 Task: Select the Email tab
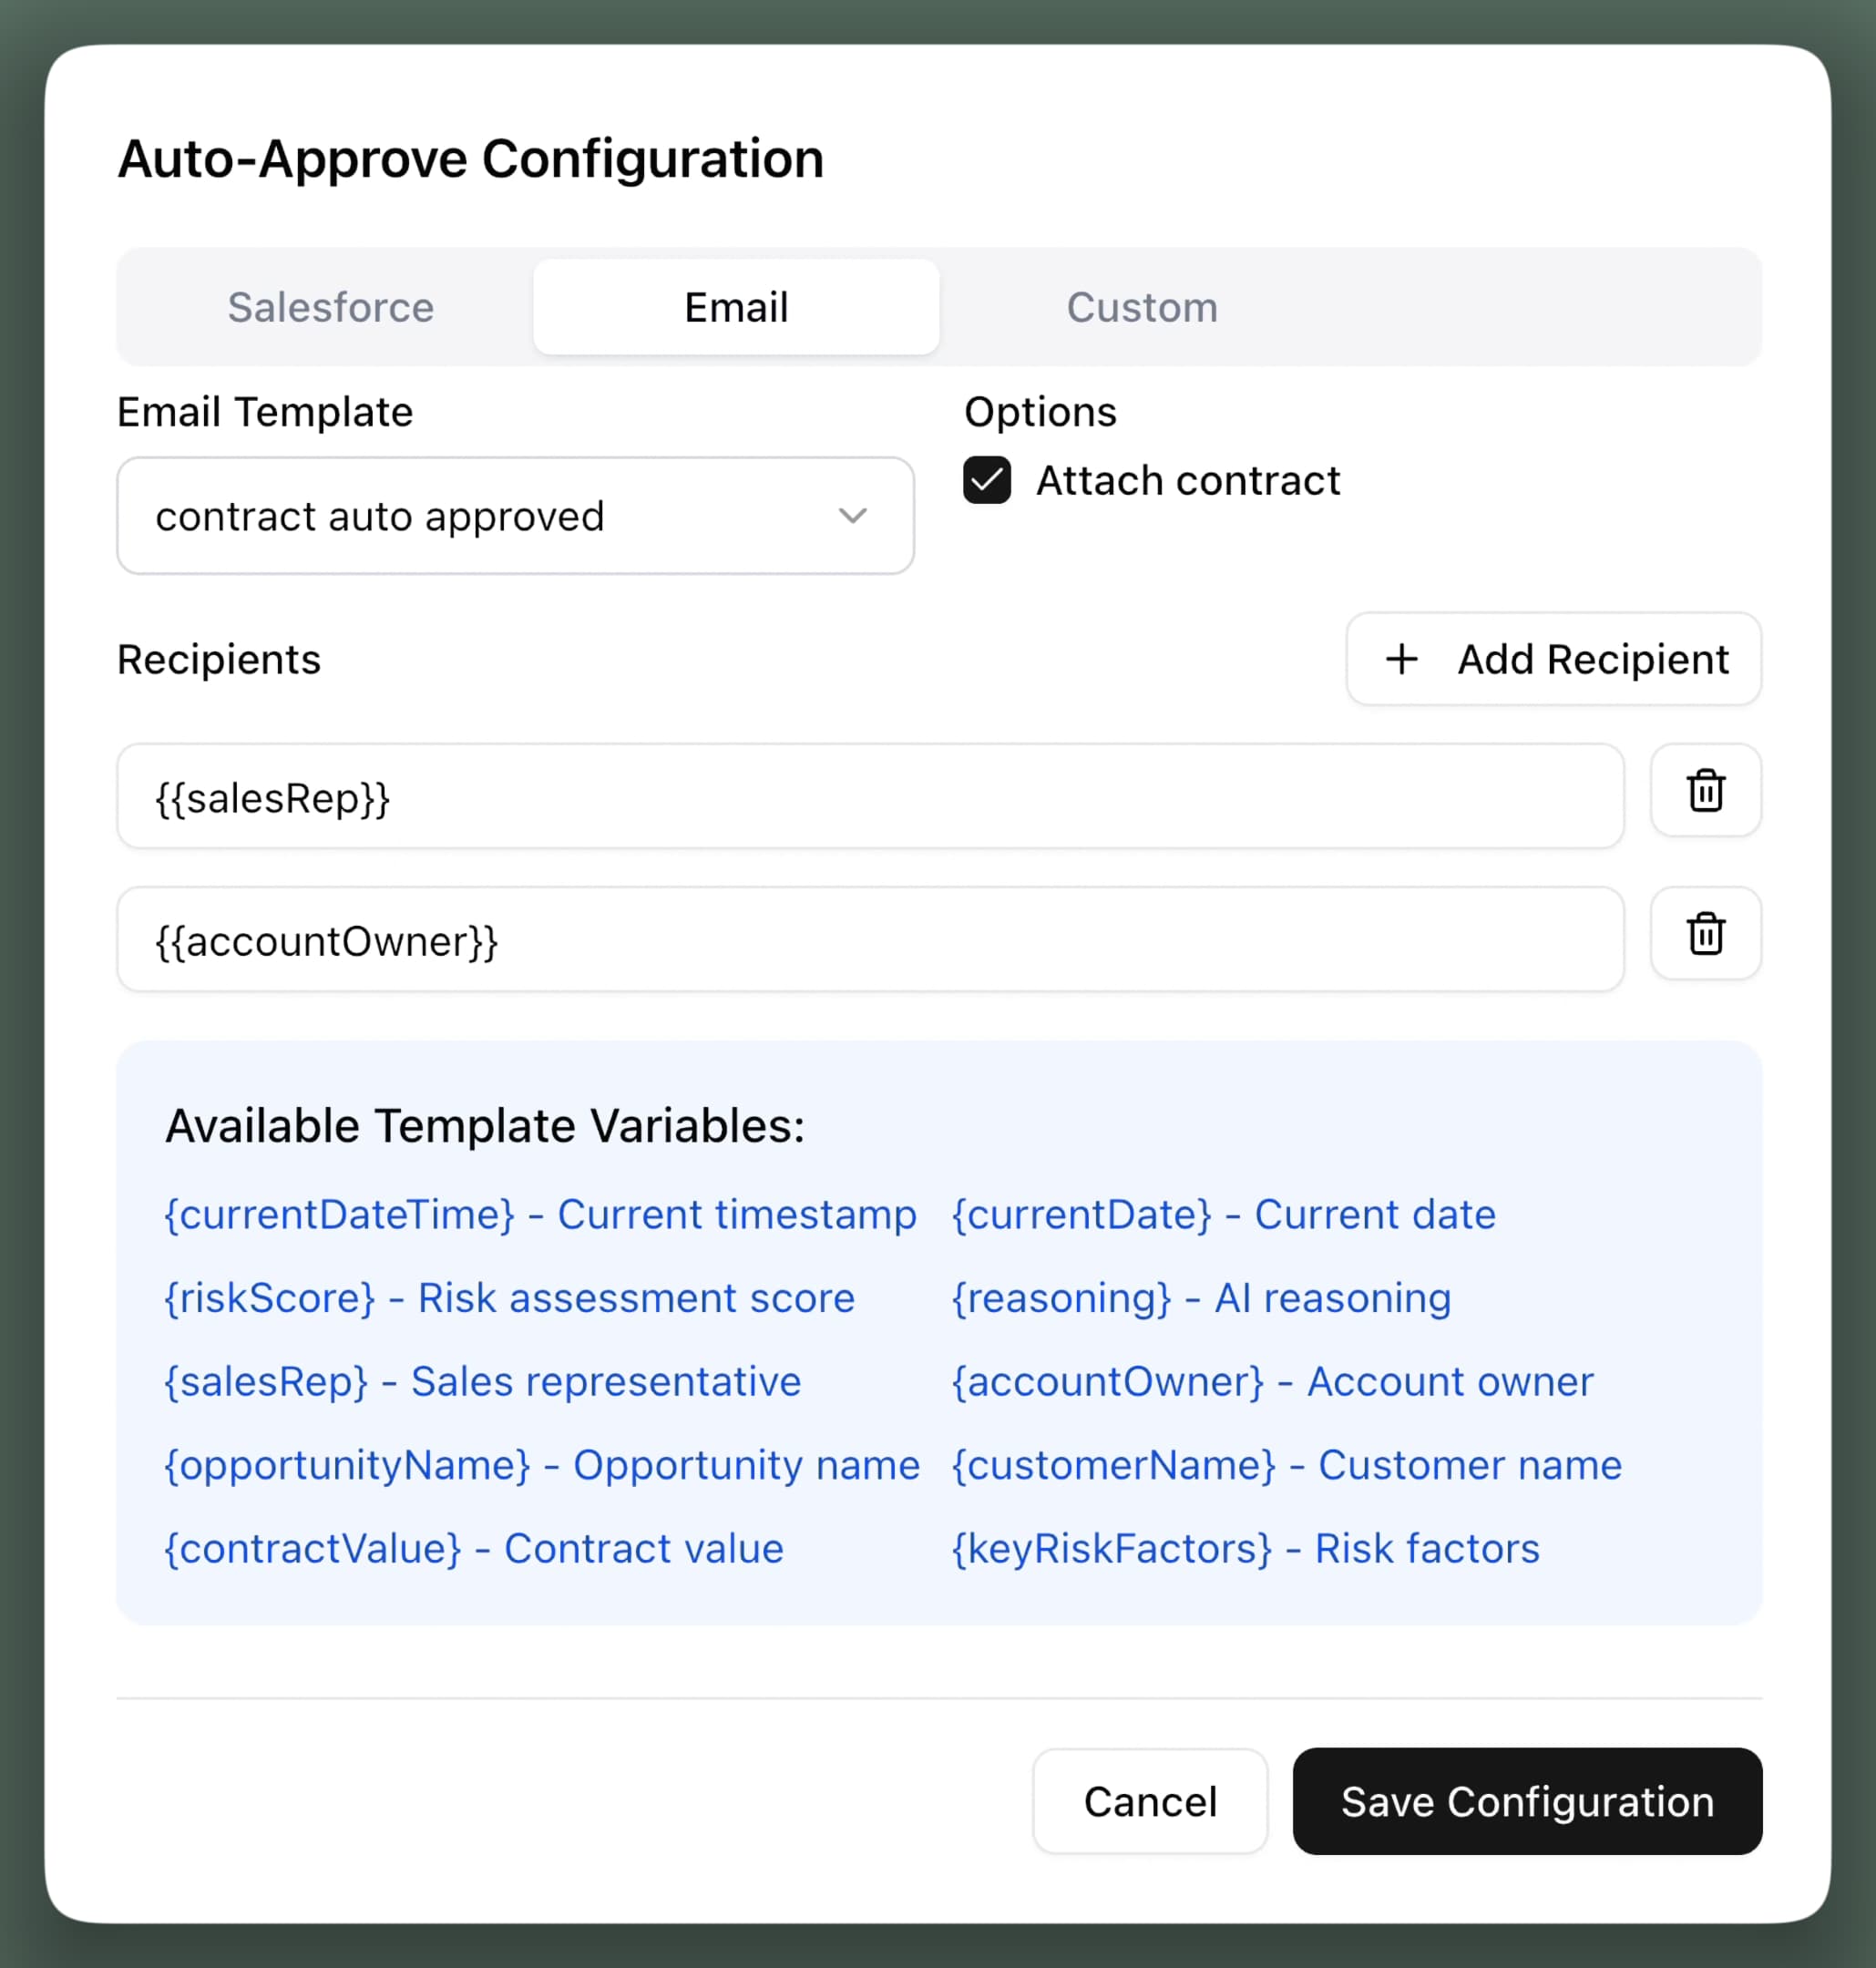736,307
